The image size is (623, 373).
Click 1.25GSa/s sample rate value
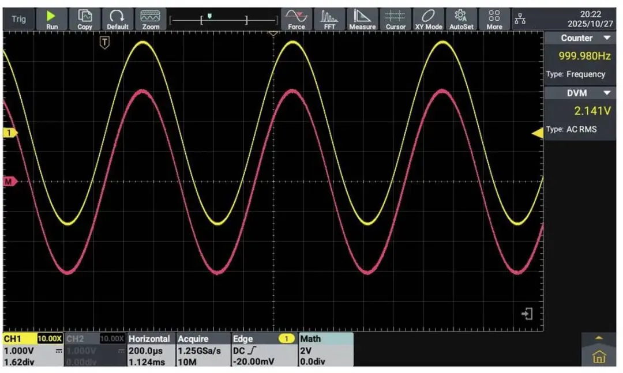pyautogui.click(x=199, y=351)
